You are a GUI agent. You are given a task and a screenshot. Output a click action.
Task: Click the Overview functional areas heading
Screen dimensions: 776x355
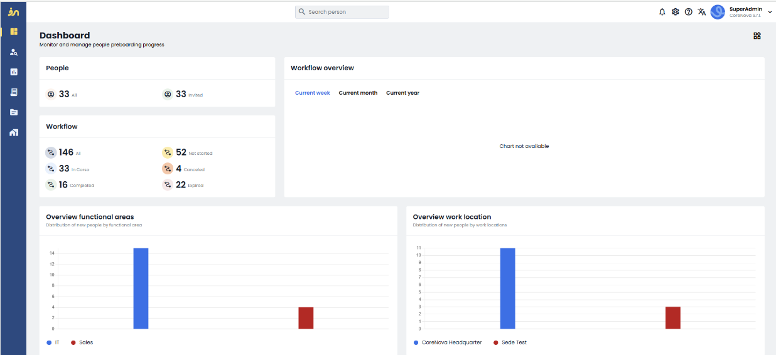click(x=90, y=217)
